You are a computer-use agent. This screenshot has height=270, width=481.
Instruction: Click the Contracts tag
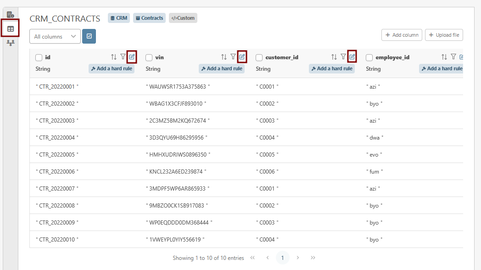pos(149,18)
